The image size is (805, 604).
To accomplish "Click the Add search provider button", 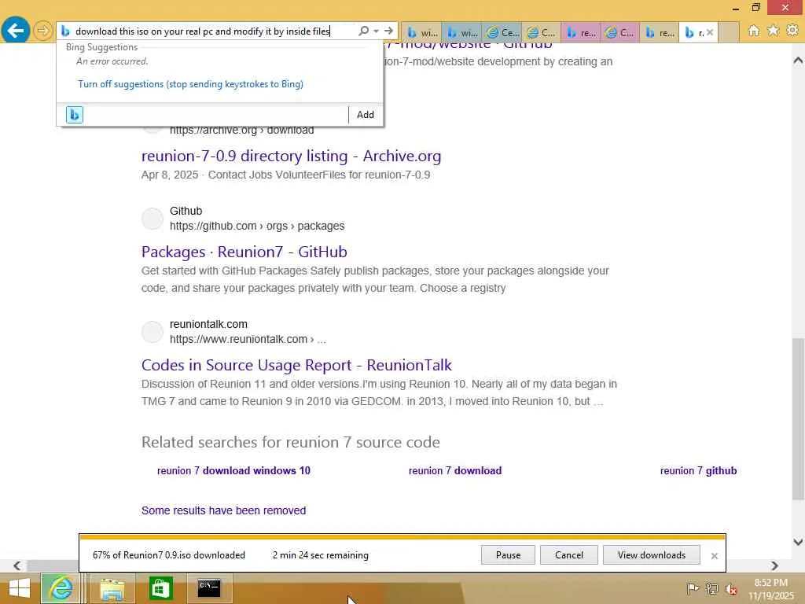I will click(365, 115).
